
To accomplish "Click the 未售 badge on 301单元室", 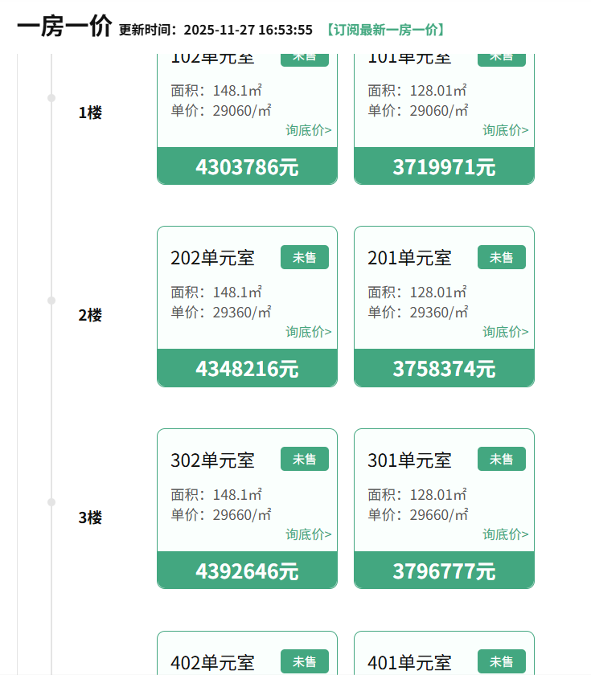I will pyautogui.click(x=501, y=459).
